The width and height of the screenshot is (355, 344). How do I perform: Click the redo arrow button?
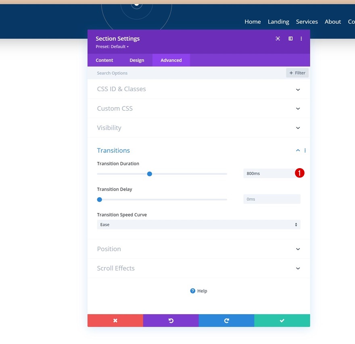point(226,320)
